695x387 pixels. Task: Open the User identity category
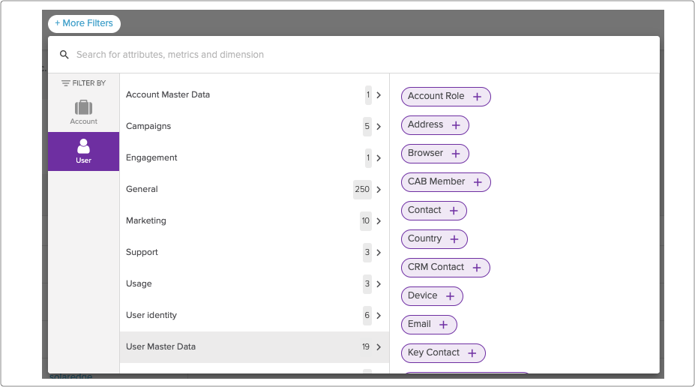tap(254, 315)
